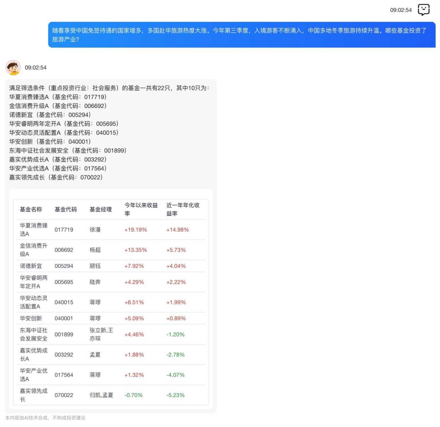Click the list line 华夏消费臻选A（基金代码：017719）
Screen dimensions: 440x427
[x=58, y=97]
